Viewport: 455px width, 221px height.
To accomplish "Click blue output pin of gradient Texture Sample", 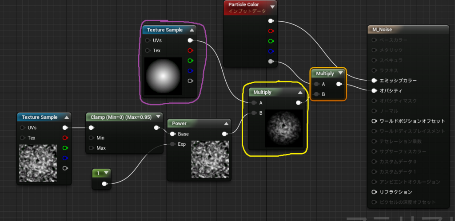I will pyautogui.click(x=190, y=70).
